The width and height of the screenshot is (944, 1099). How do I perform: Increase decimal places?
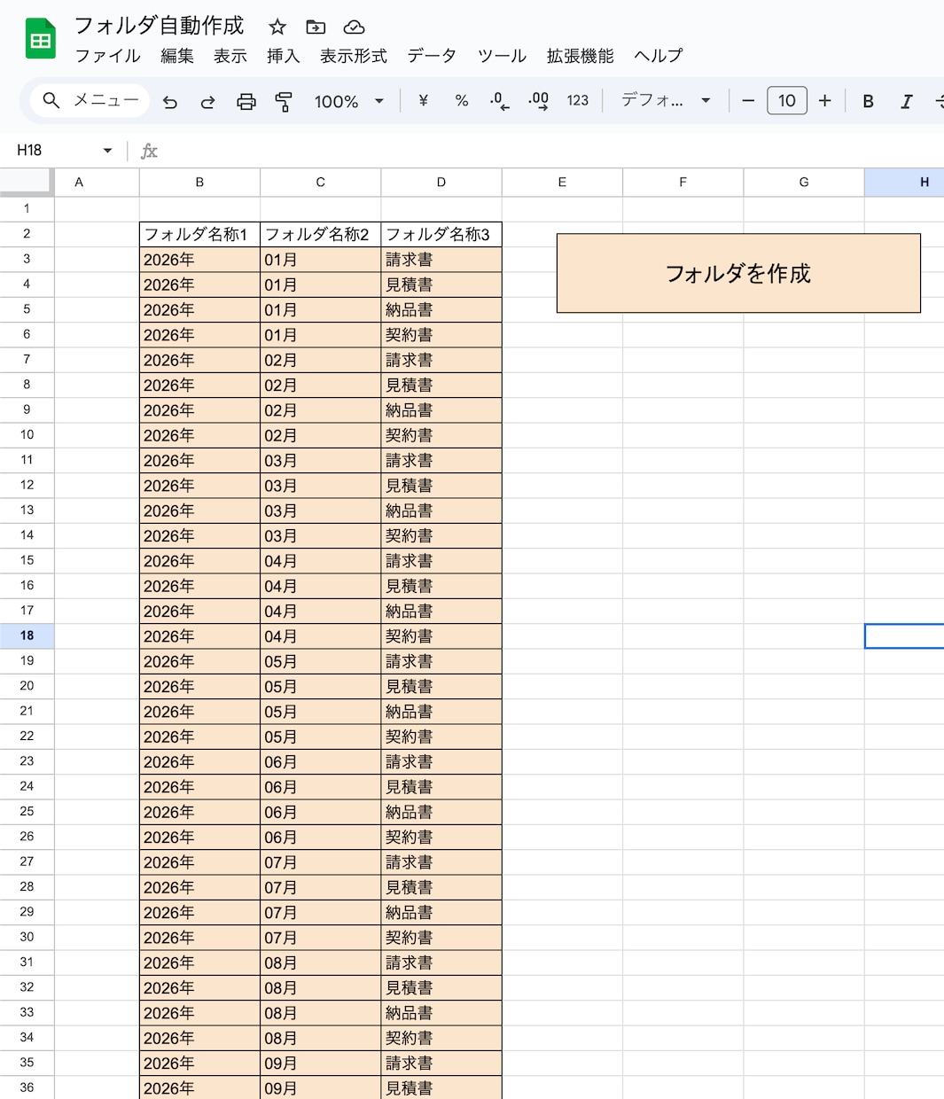click(538, 101)
